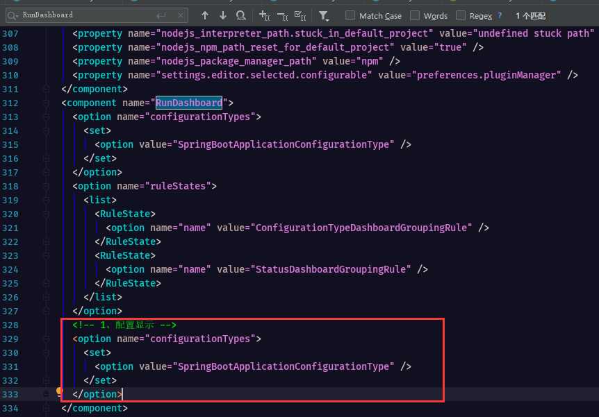Image resolution: width=599 pixels, height=417 pixels.
Task: Click the search magnifier history icon
Action: [x=13, y=16]
